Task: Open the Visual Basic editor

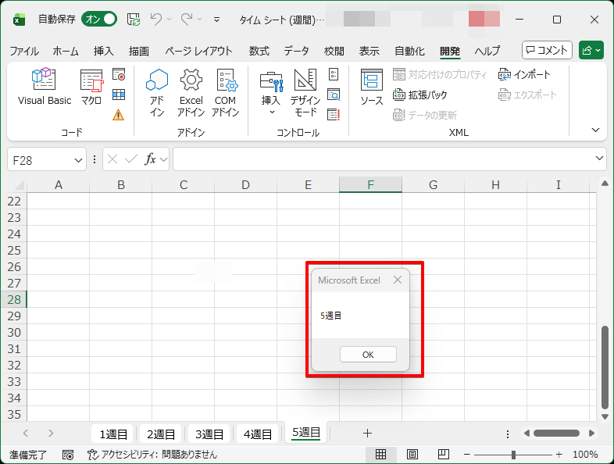Action: coord(45,87)
